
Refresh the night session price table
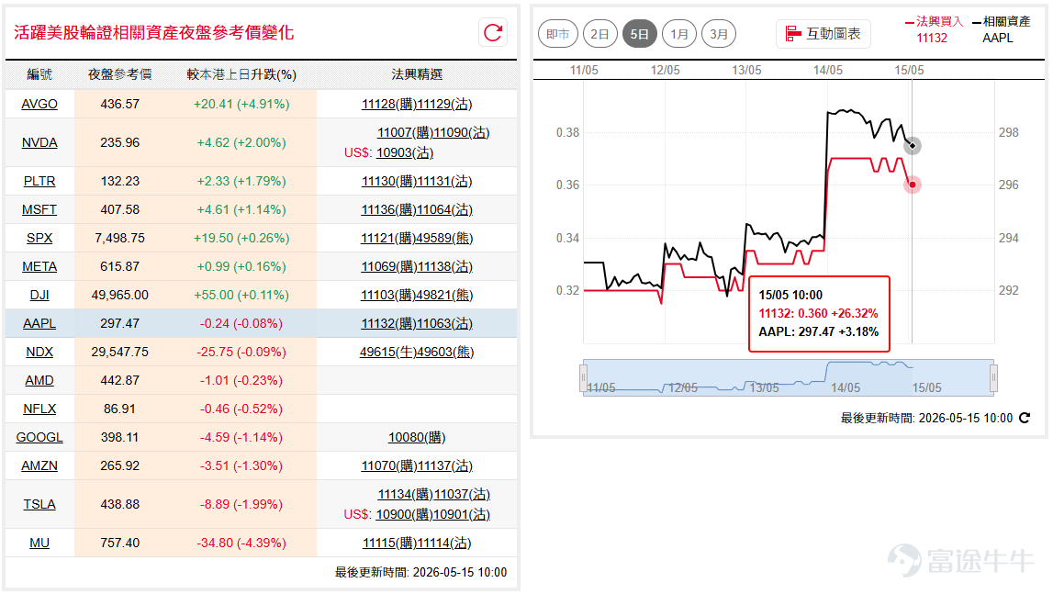pos(493,32)
